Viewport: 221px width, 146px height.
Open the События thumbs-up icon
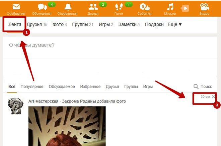coord(145,7)
